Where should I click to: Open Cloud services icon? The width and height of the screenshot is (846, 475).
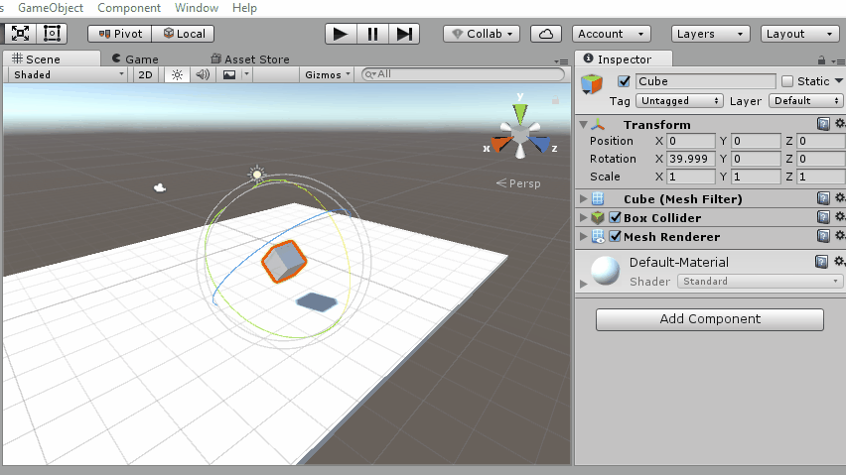545,34
